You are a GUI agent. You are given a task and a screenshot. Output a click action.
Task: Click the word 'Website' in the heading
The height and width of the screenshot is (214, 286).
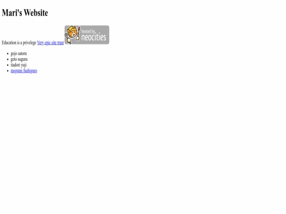[x=36, y=13]
